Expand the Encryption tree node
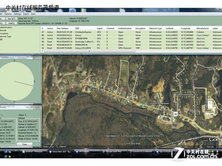Screen dimensions: 222x166 coord(4,34)
